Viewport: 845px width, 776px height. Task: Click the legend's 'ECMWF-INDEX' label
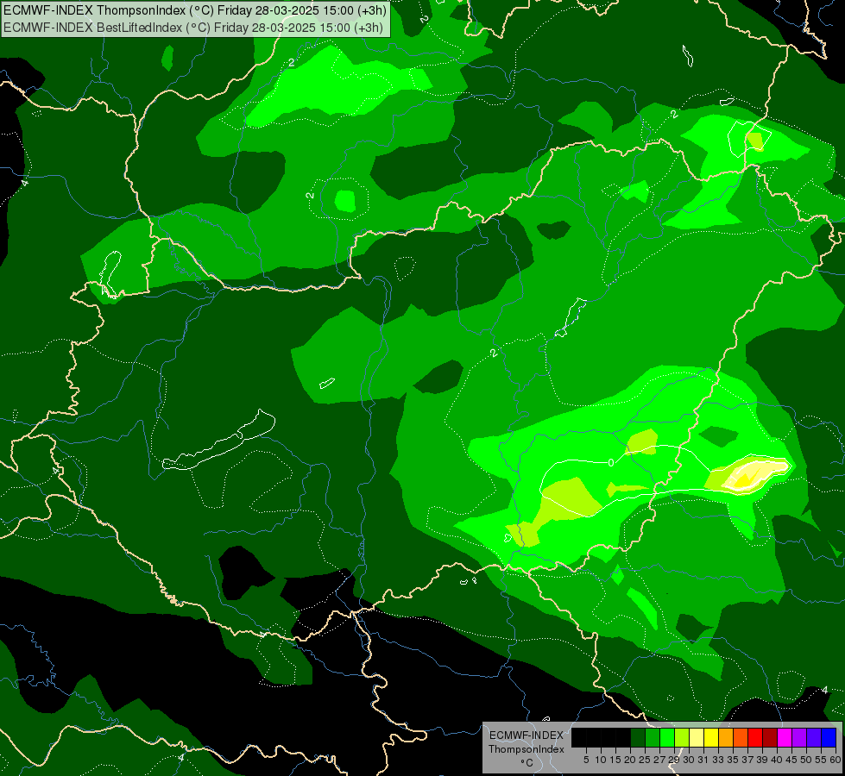(527, 735)
